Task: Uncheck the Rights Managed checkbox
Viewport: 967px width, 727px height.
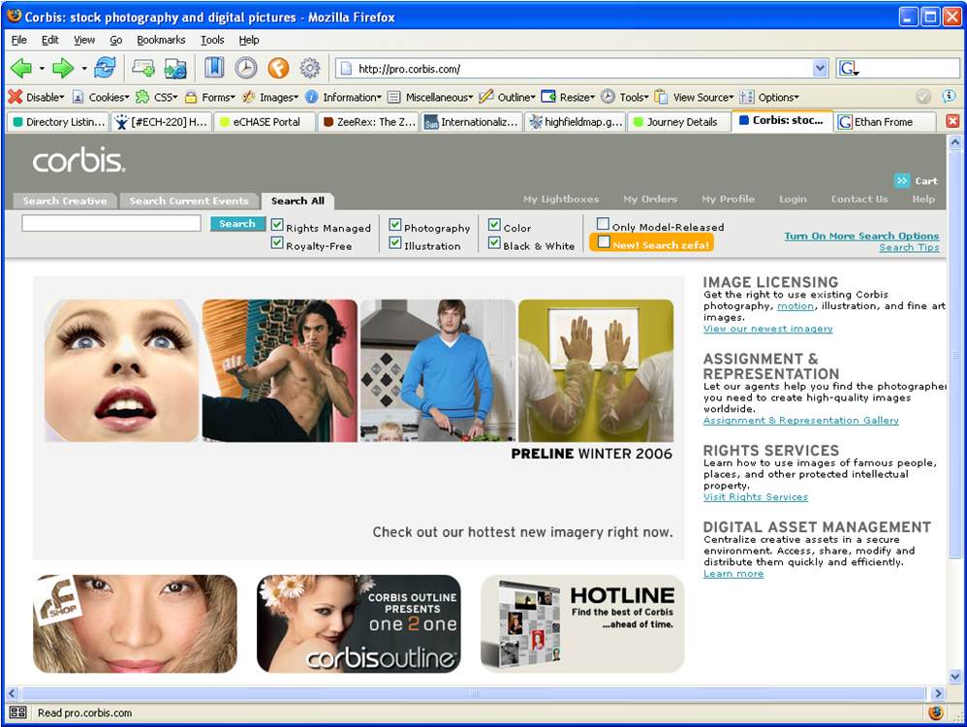Action: [x=277, y=226]
